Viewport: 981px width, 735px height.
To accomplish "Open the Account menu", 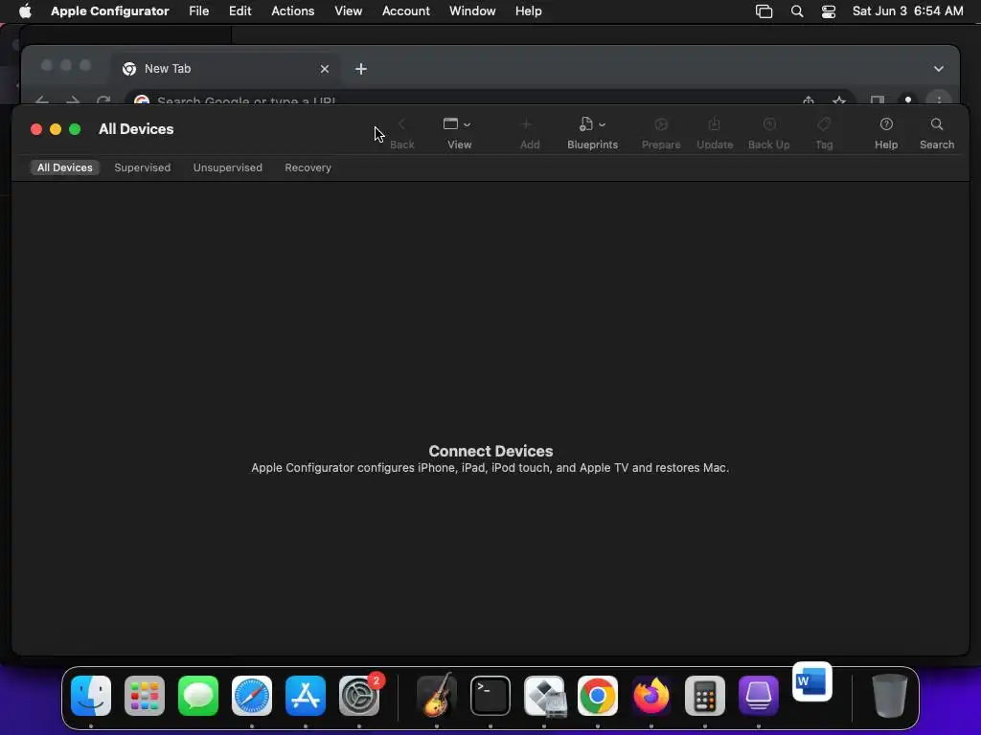I will 406,11.
